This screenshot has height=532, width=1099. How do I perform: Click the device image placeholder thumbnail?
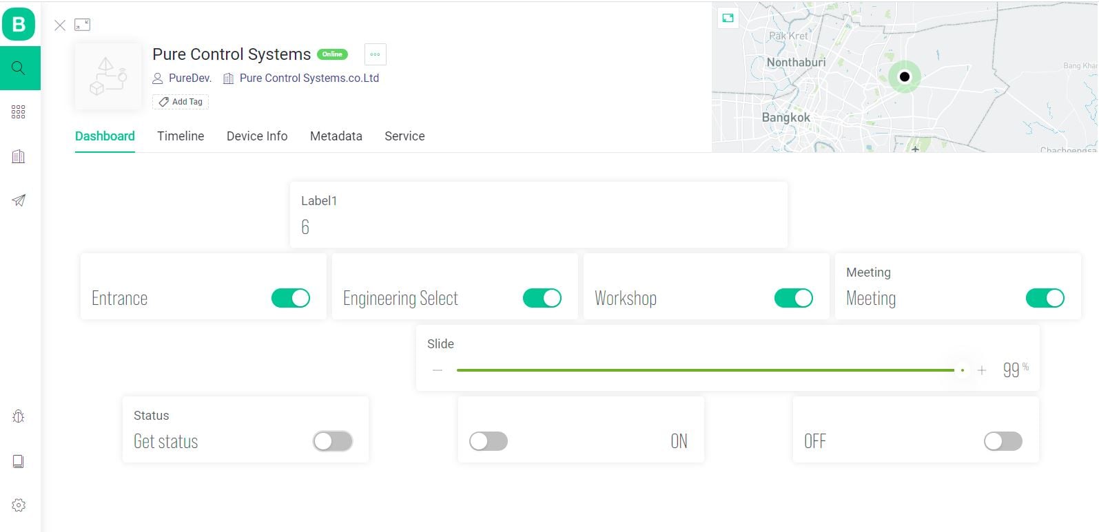(x=108, y=76)
